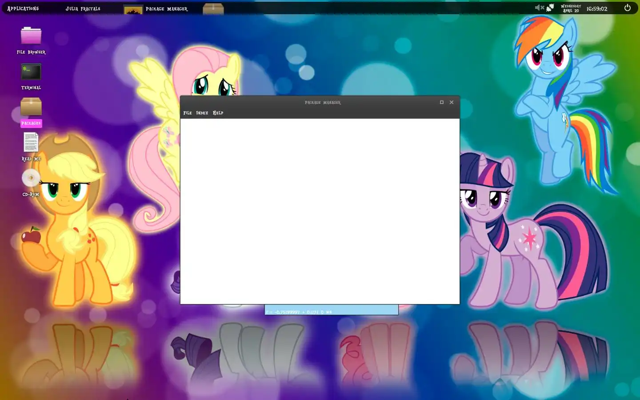Click the cardboard box icon in the top panel
Image resolution: width=640 pixels, height=400 pixels.
point(213,8)
